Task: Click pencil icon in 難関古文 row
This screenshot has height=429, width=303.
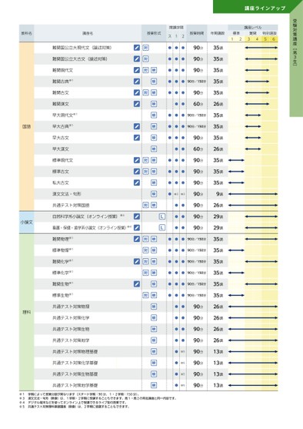Action: [x=137, y=92]
